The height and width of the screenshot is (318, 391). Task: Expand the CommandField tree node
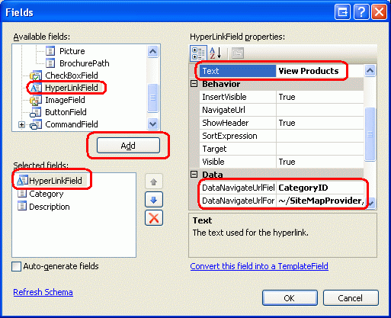click(22, 124)
